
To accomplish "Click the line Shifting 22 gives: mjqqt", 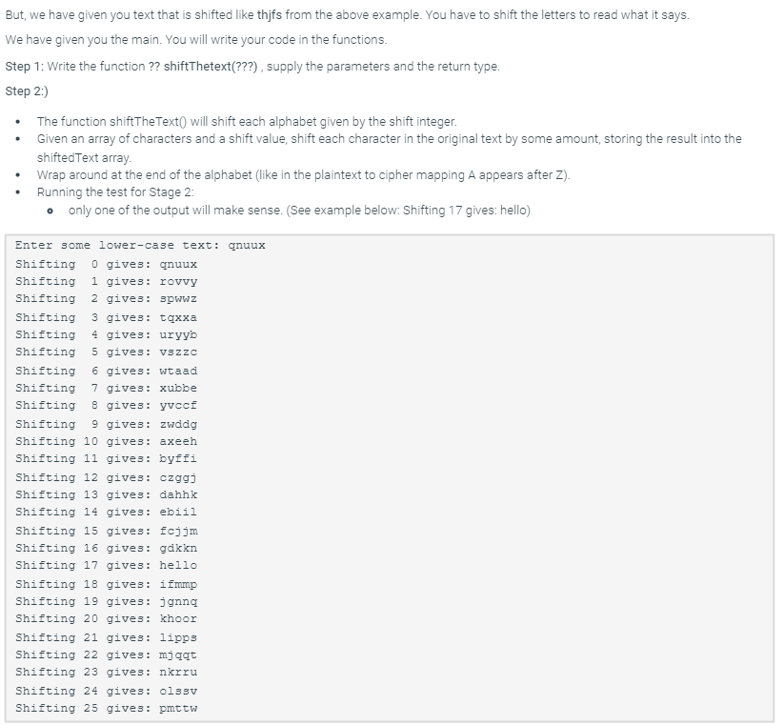I will 106,655.
